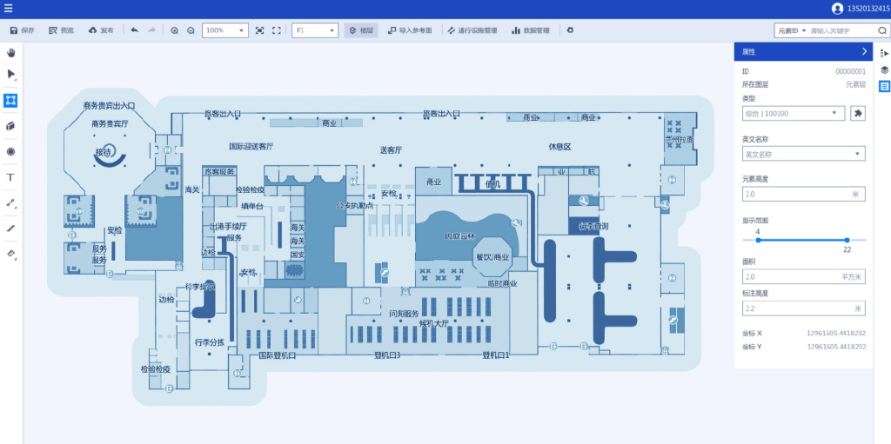This screenshot has height=444, width=891.
Task: Select the hand pan tool
Action: click(10, 53)
